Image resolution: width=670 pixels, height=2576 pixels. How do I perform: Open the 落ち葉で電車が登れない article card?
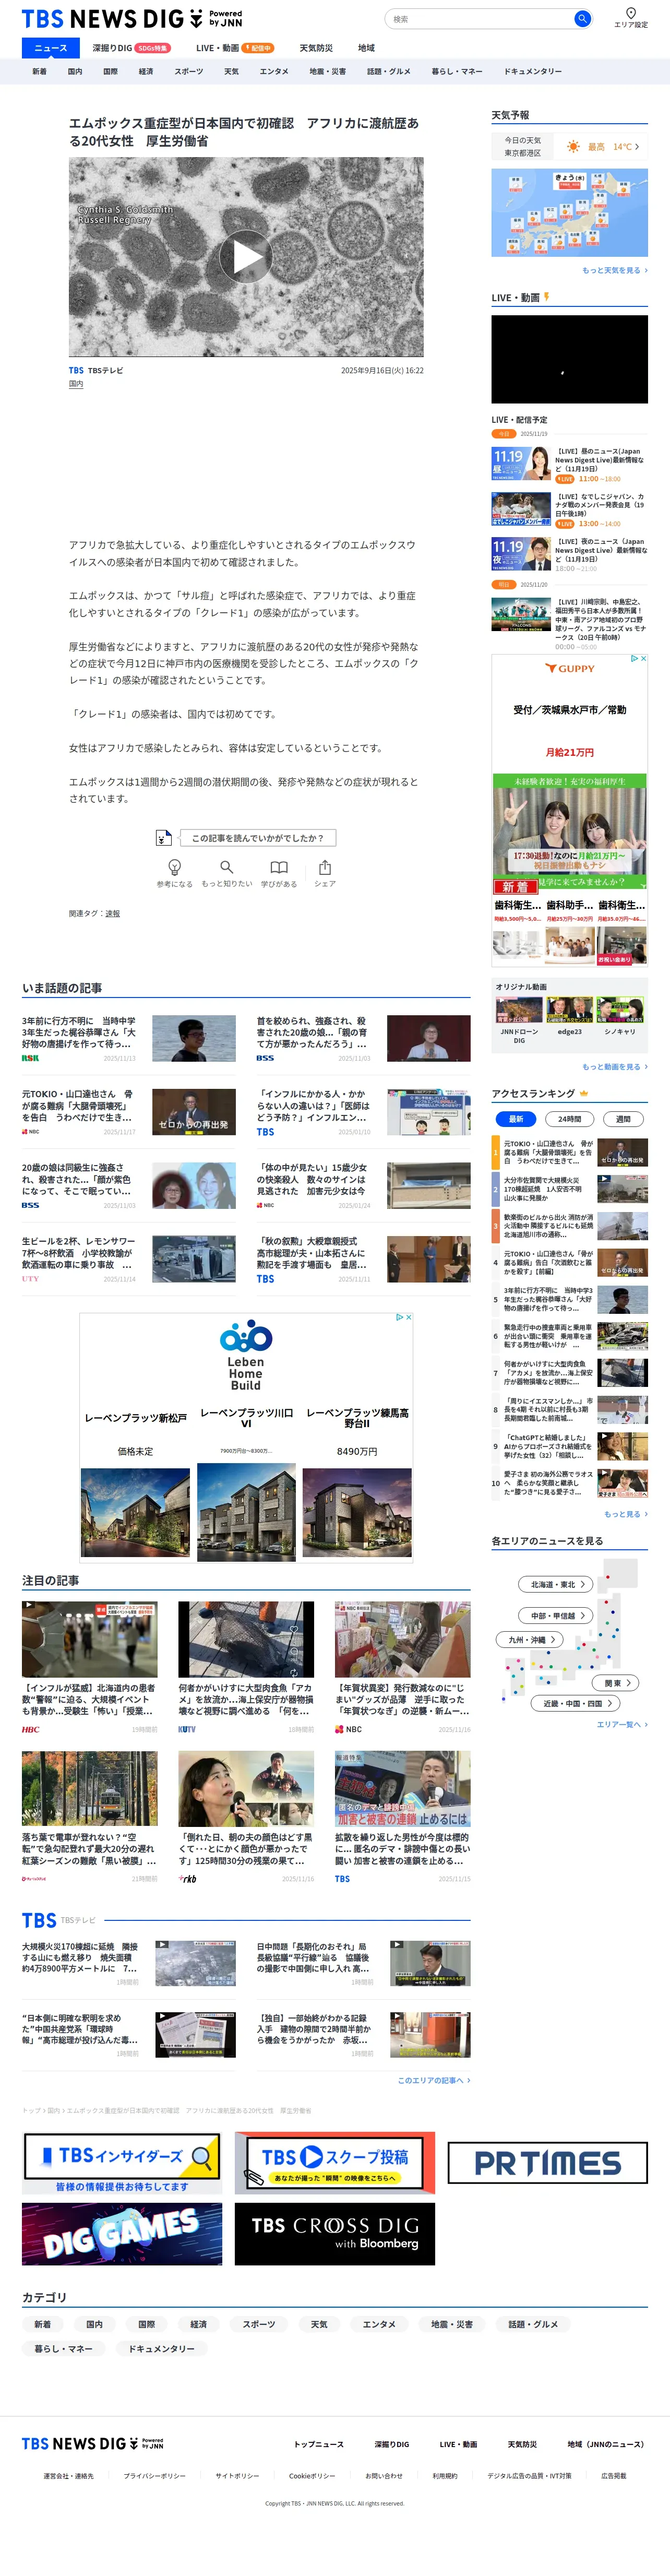point(89,1816)
